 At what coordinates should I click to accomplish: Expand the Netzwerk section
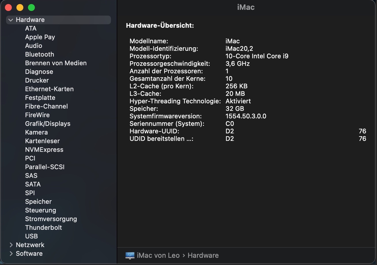tap(11, 245)
